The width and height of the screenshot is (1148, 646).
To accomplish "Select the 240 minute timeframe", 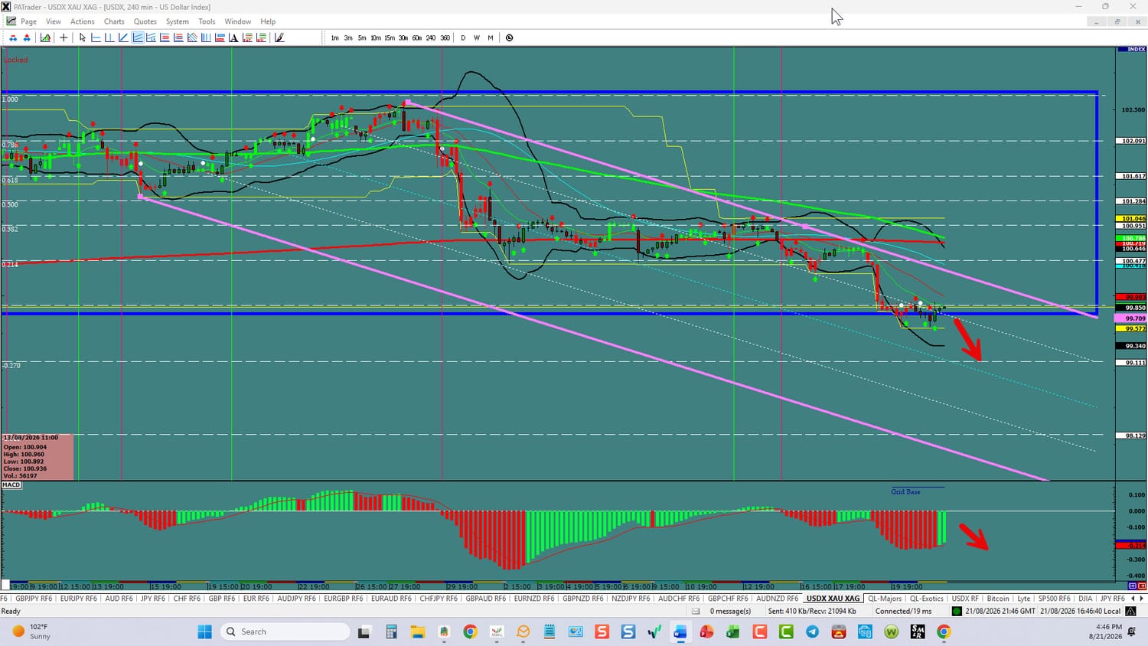I will coord(431,38).
